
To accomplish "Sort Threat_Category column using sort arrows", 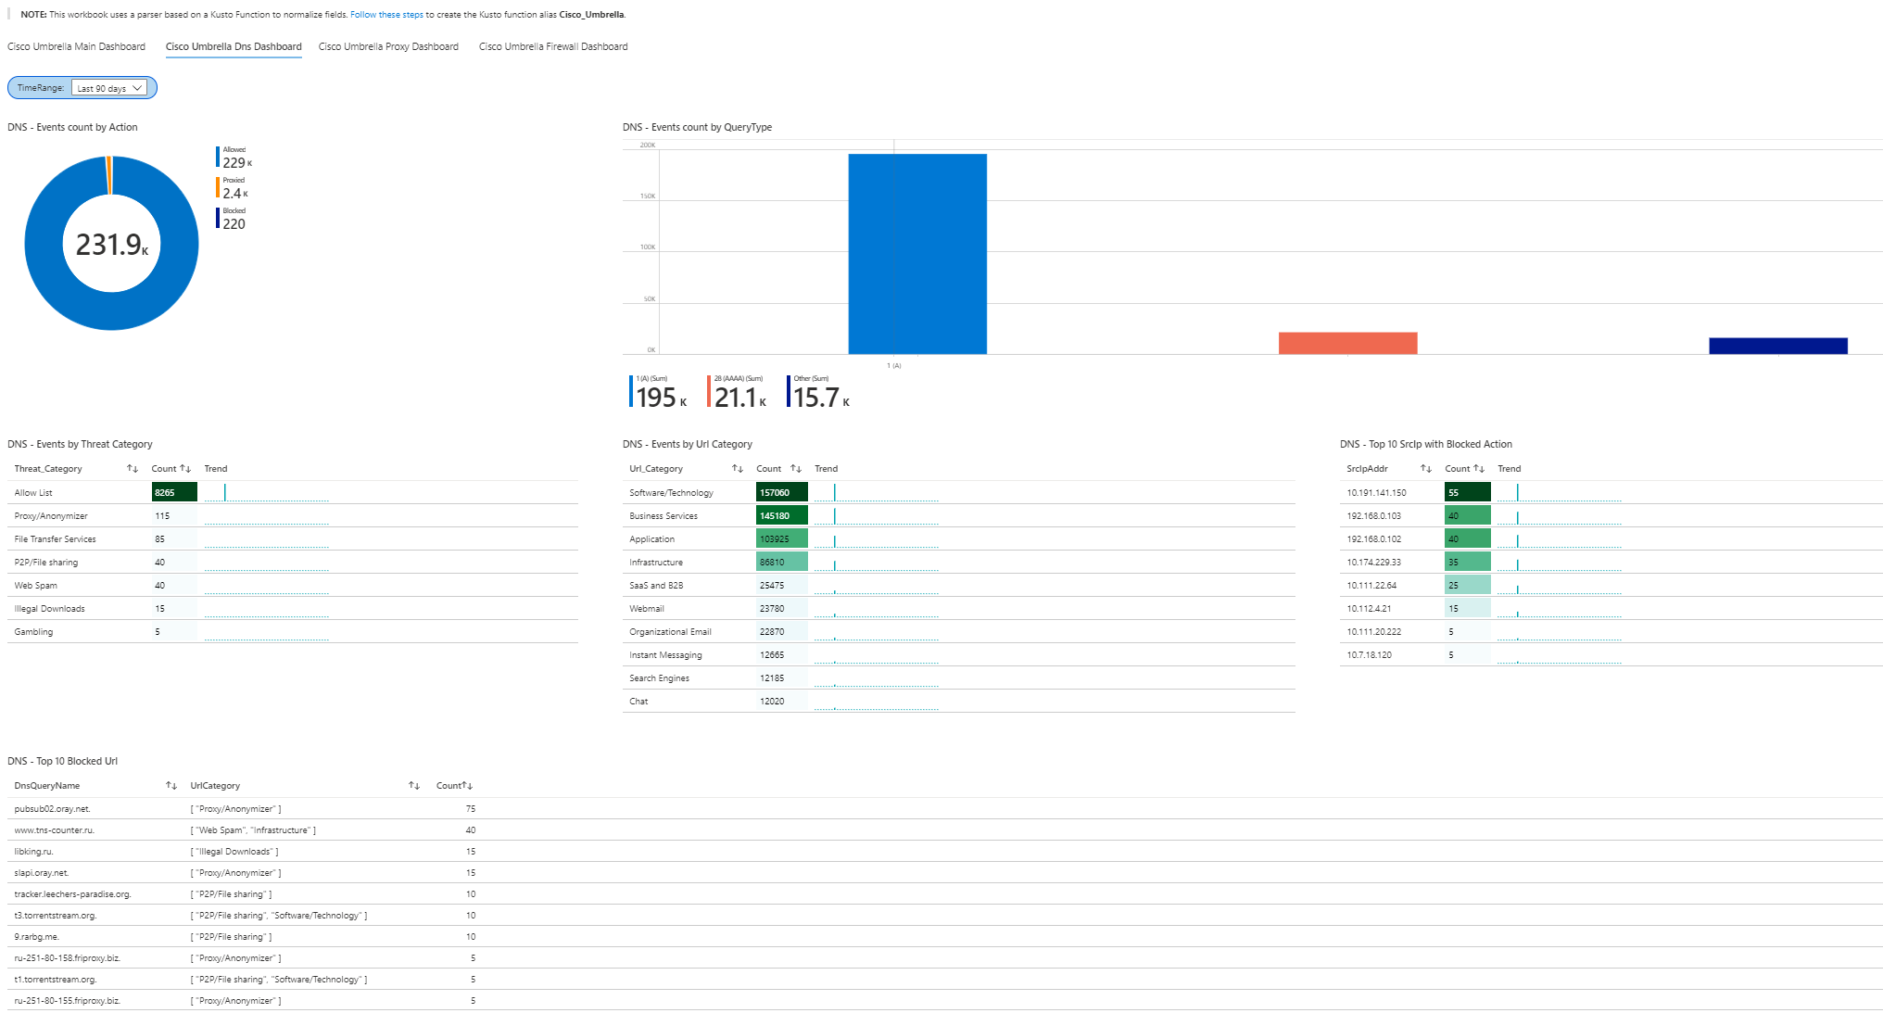I will click(x=133, y=469).
